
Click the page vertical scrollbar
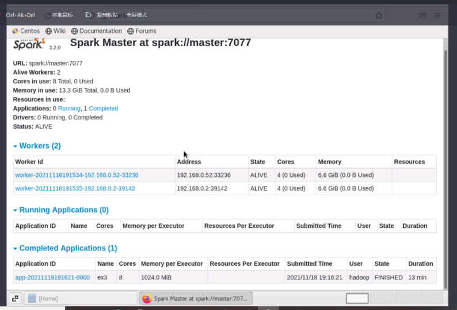tap(445, 169)
